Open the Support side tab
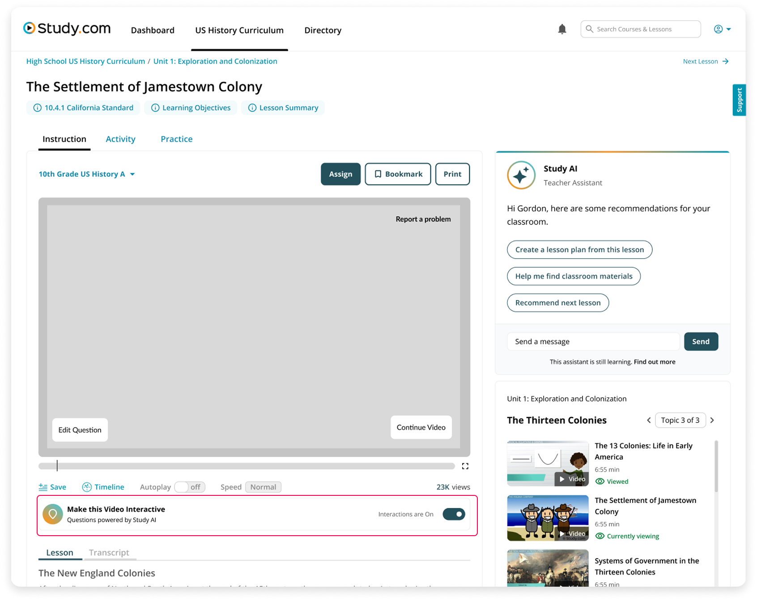The width and height of the screenshot is (757, 601). (x=739, y=100)
